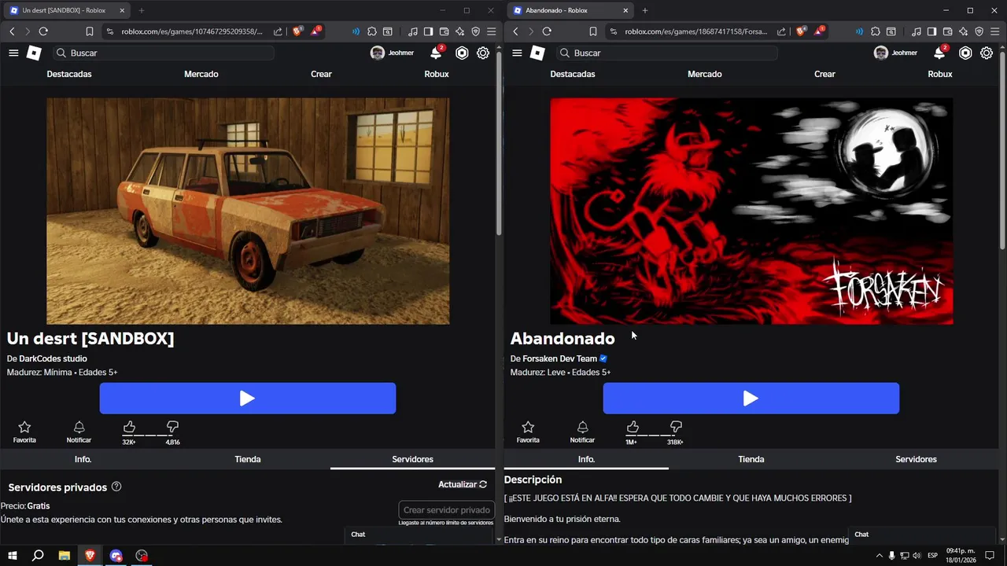Viewport: 1007px width, 566px height.
Task: Bookmark the page in the left browser window
Action: (90, 31)
